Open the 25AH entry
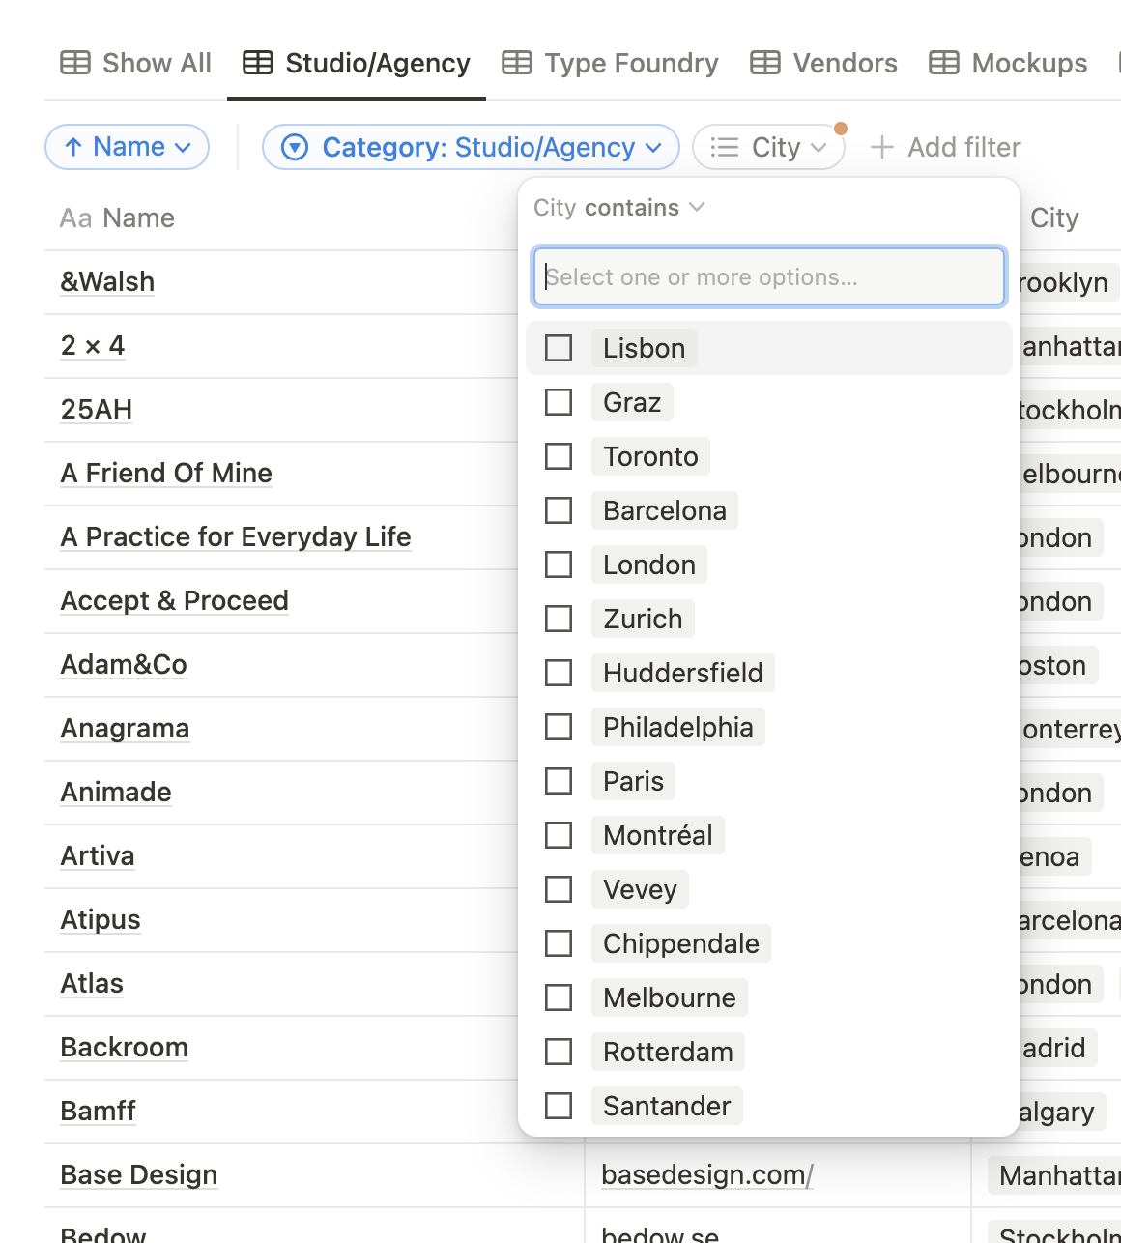 point(97,410)
